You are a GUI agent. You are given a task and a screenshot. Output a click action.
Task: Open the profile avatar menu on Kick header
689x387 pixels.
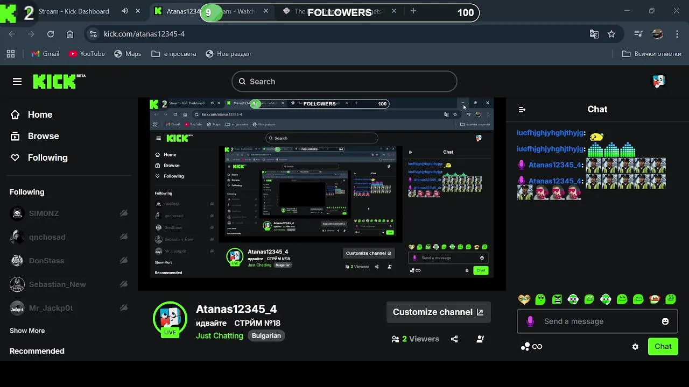(x=659, y=81)
